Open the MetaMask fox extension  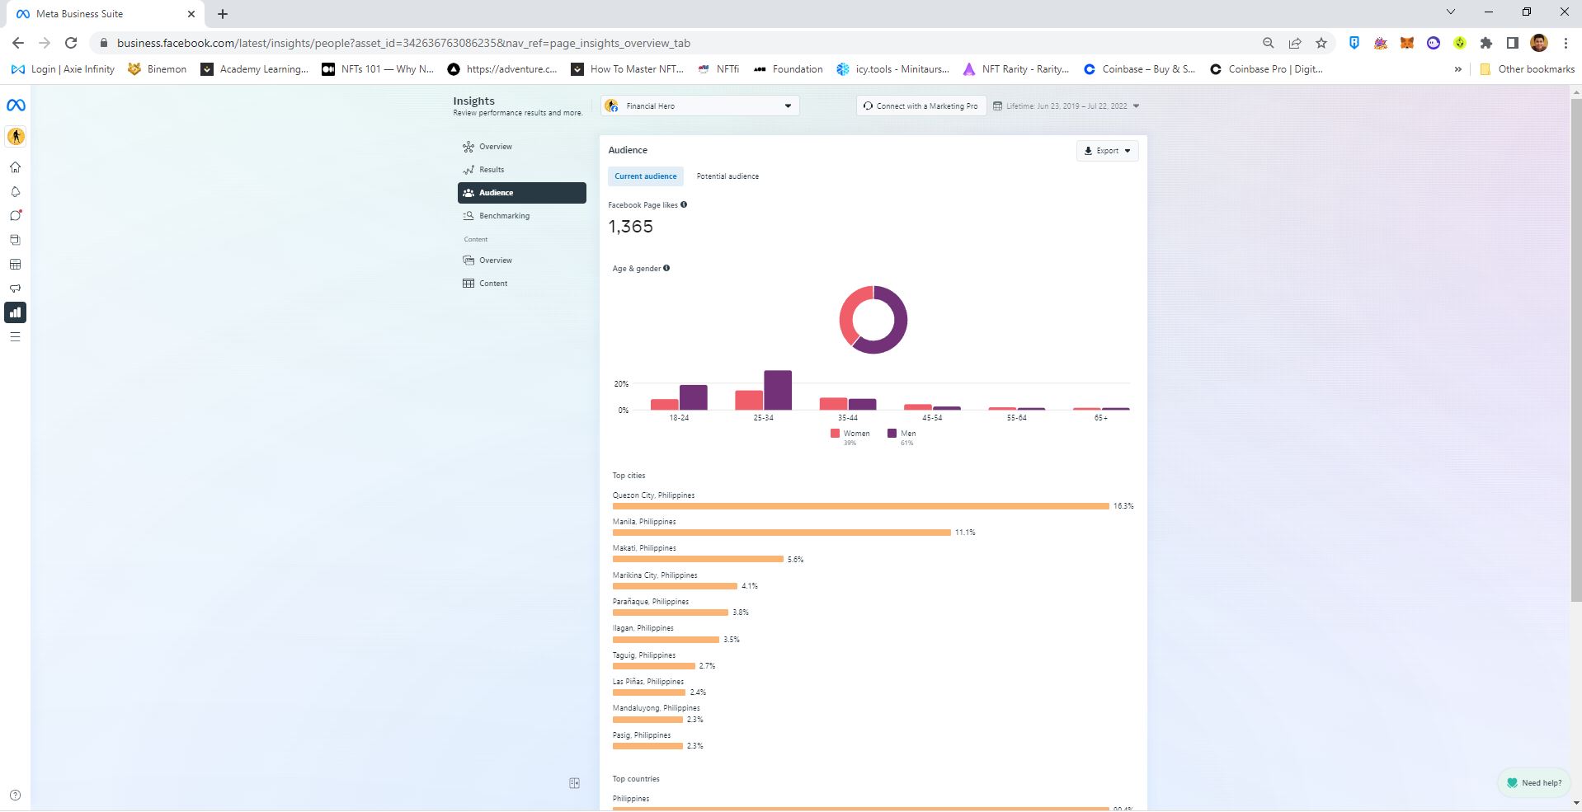(x=1407, y=43)
